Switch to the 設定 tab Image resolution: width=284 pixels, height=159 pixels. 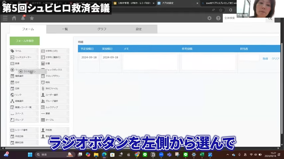click(x=139, y=29)
